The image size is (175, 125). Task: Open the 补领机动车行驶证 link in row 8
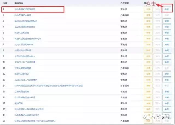[x=23, y=50]
